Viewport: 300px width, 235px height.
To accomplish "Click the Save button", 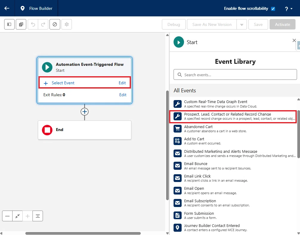I will click(258, 24).
